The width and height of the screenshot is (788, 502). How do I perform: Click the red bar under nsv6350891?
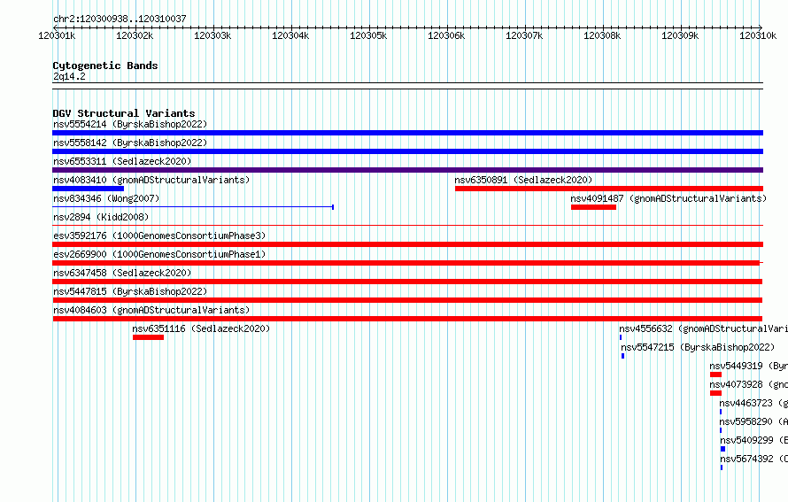609,189
